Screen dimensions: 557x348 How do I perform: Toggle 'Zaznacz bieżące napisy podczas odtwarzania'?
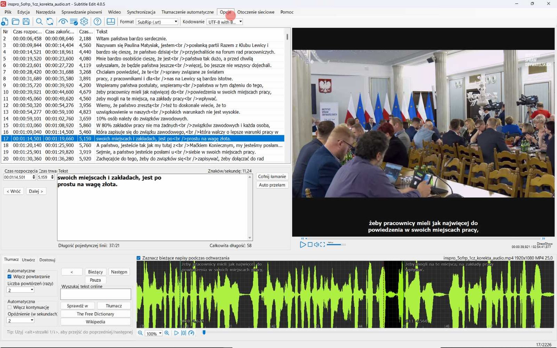click(x=139, y=258)
